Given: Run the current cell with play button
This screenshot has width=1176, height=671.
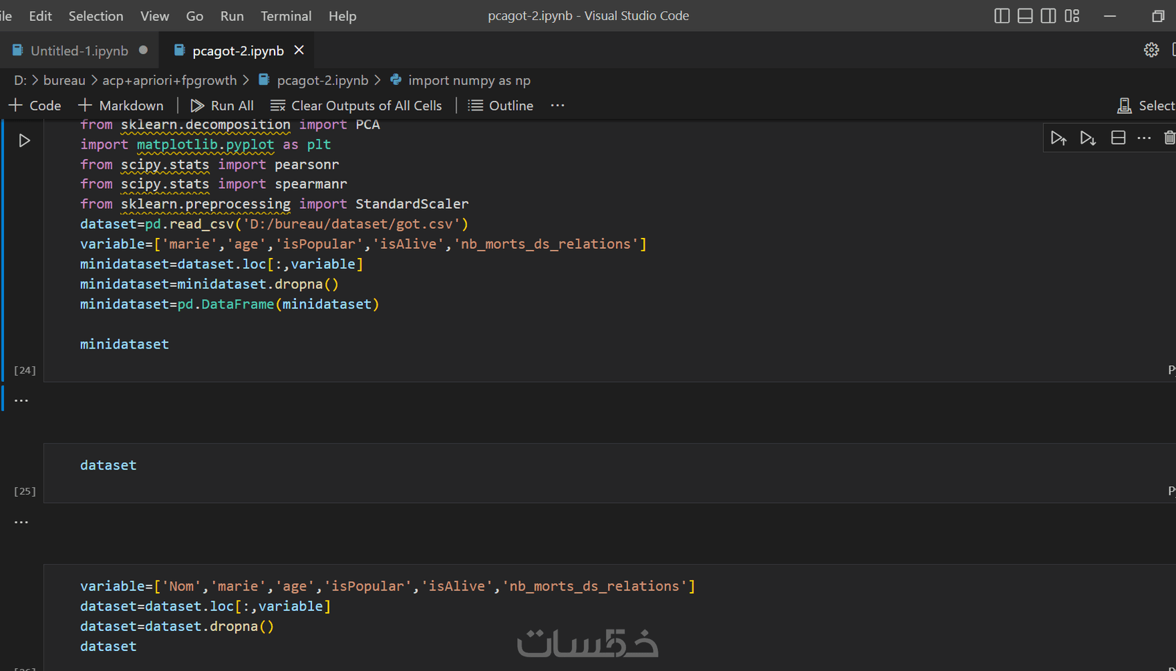Looking at the screenshot, I should (24, 140).
